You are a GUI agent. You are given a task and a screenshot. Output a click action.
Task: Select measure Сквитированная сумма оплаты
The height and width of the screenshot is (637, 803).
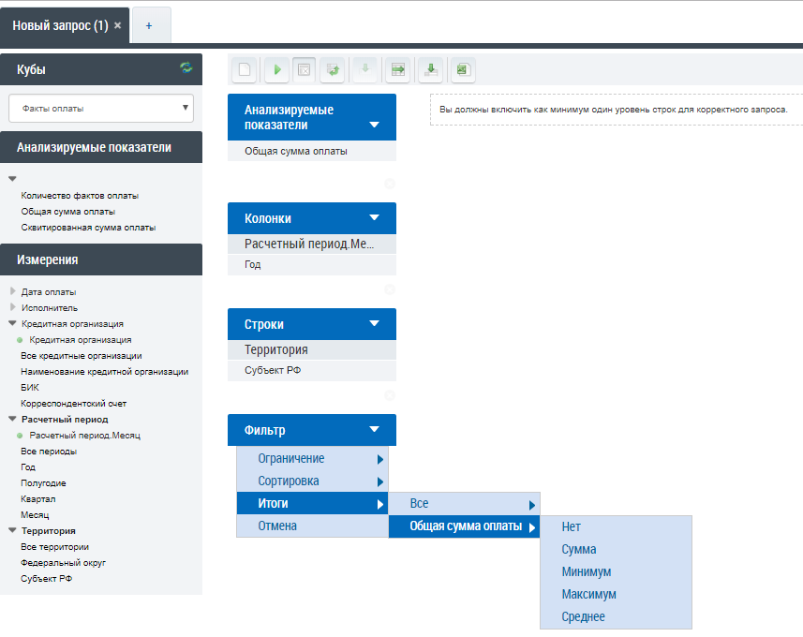89,228
